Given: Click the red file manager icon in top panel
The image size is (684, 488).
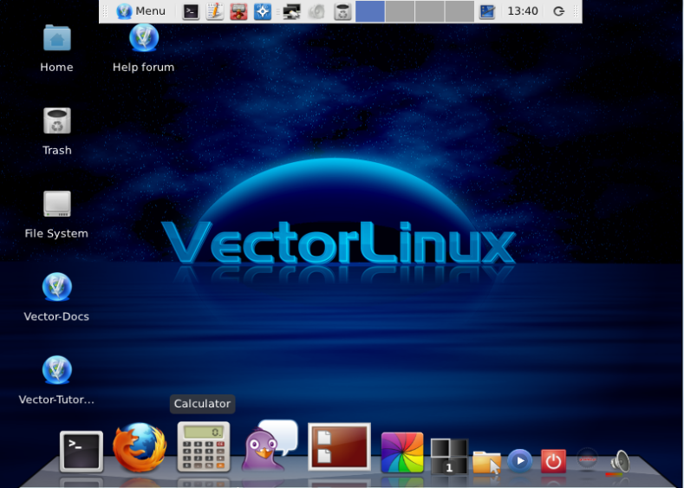Looking at the screenshot, I should [x=238, y=11].
